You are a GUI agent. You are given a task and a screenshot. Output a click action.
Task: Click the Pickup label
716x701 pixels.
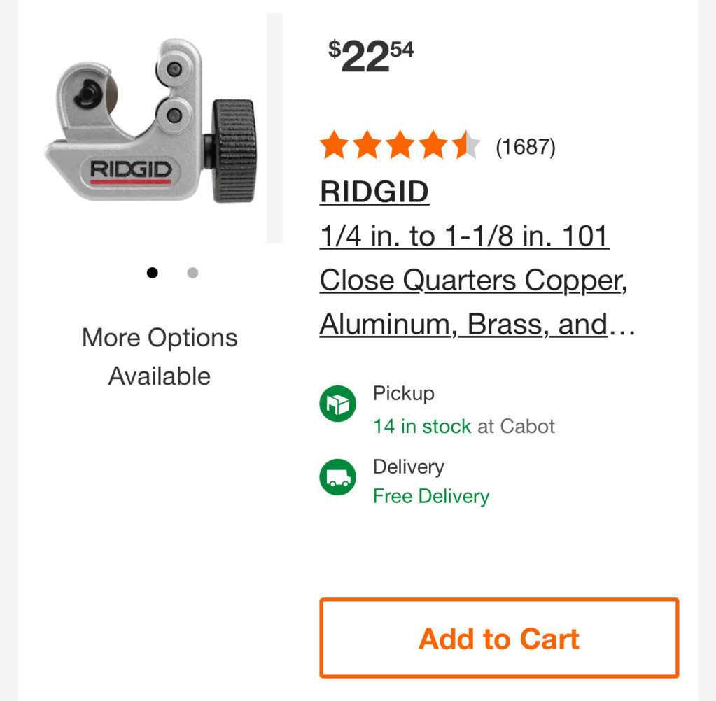coord(404,393)
